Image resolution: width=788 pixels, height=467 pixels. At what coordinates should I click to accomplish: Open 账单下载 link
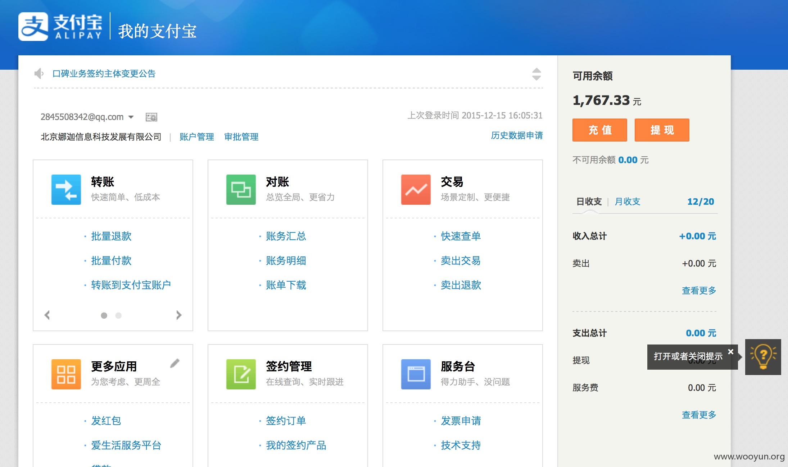286,285
